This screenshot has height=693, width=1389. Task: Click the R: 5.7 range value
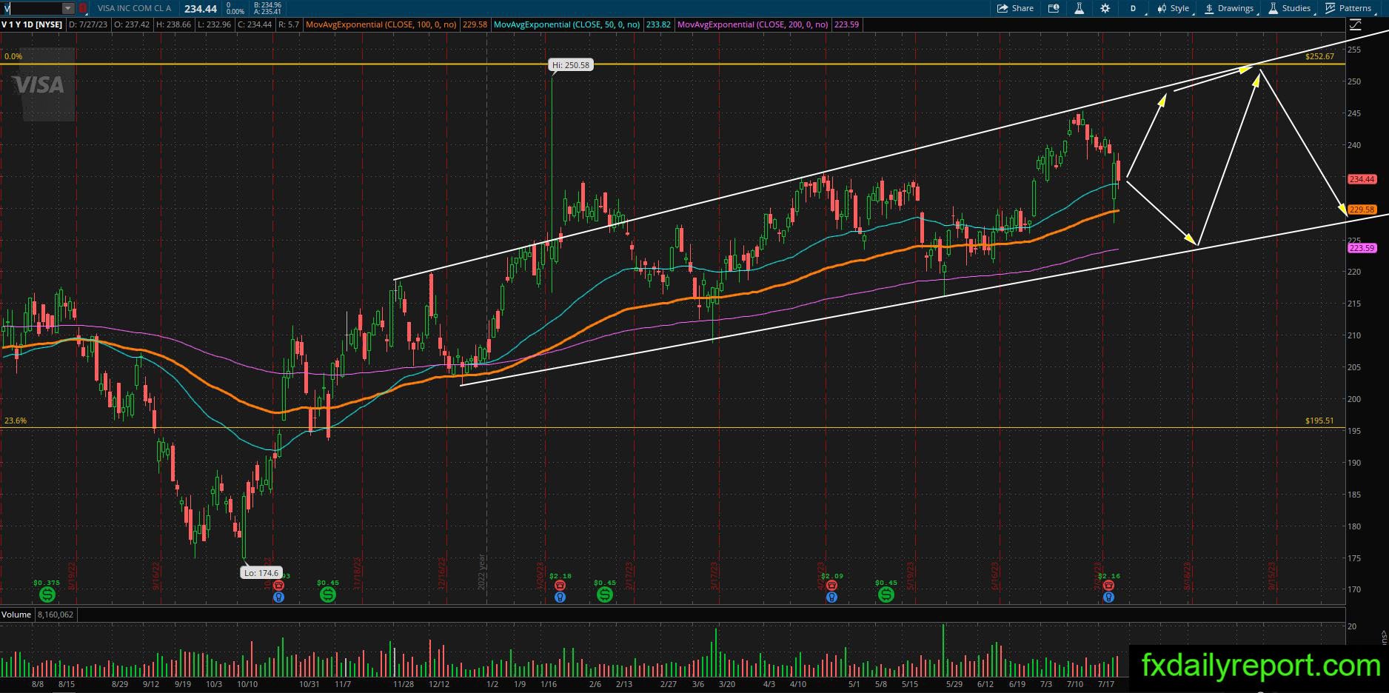[289, 24]
